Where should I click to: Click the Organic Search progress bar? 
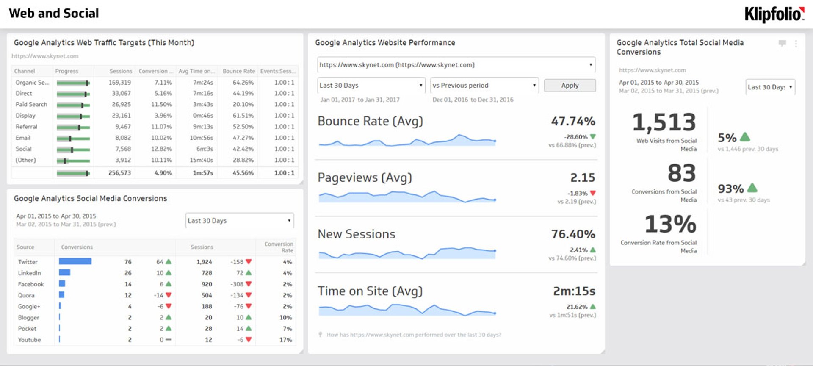73,83
